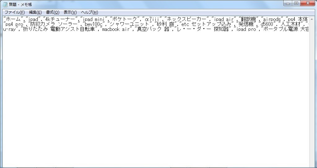
Task: Open the 書式(O) menu
Action: pos(53,12)
